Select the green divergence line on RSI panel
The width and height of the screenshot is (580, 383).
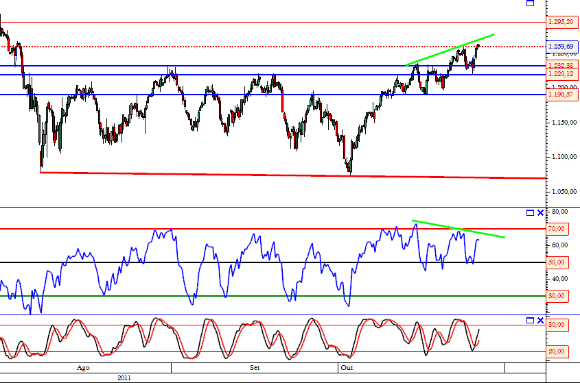(x=459, y=229)
